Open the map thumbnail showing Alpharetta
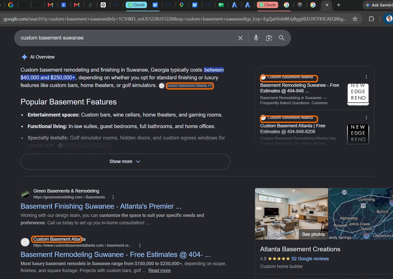Screen dimensions: 393x279 click(x=361, y=214)
